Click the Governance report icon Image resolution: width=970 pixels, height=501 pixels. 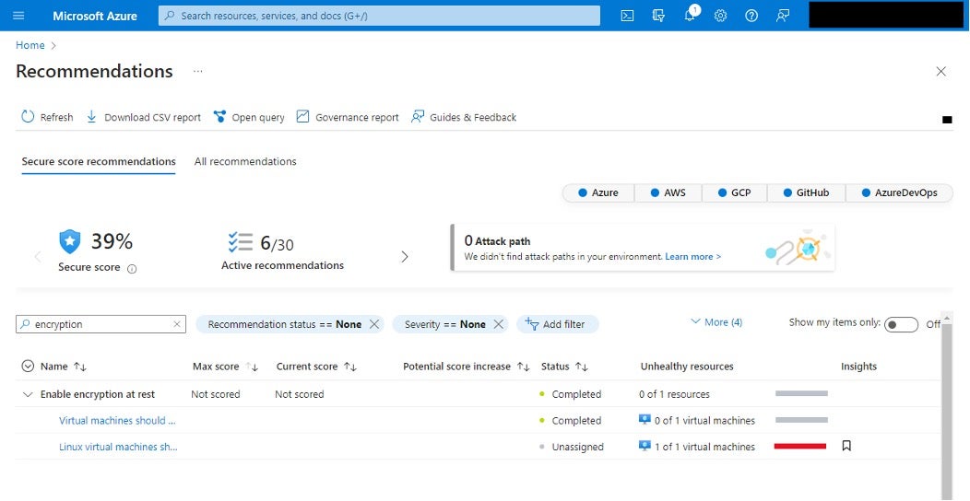(302, 117)
